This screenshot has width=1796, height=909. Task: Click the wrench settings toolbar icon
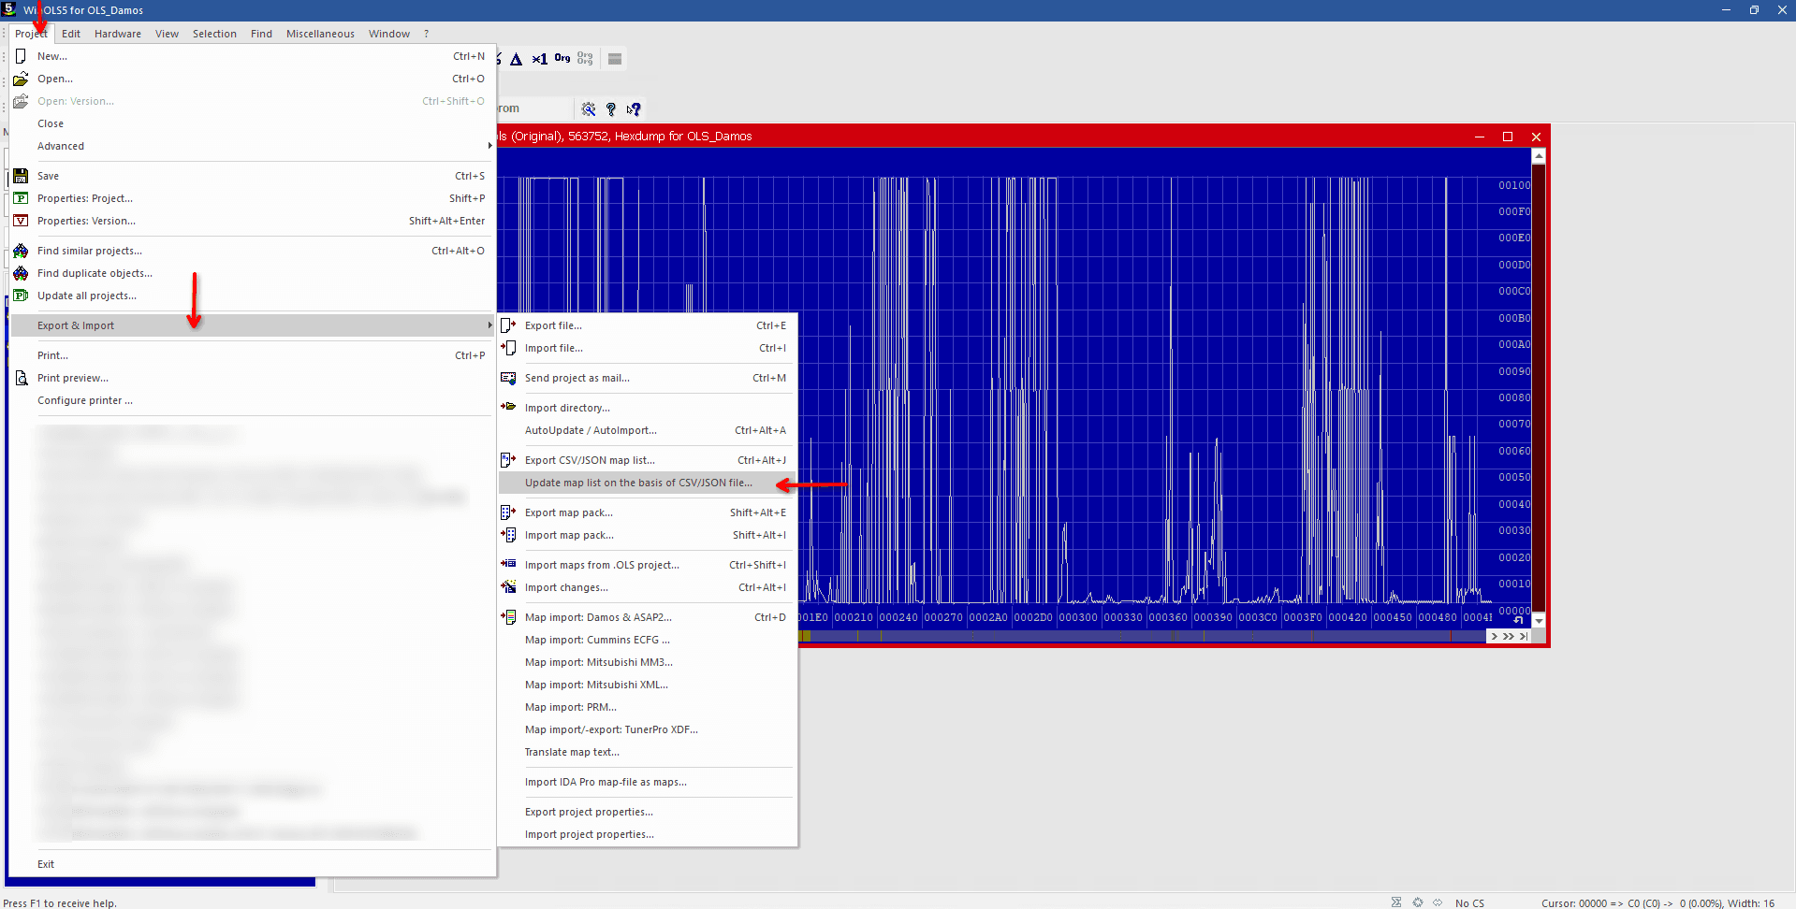[589, 109]
